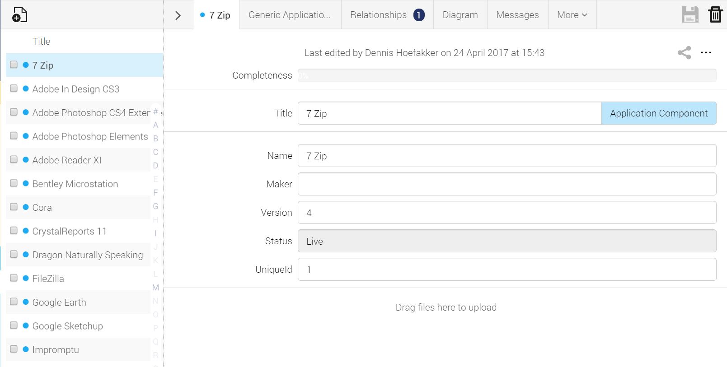The width and height of the screenshot is (727, 367).
Task: Switch to the Diagram tab
Action: [460, 15]
